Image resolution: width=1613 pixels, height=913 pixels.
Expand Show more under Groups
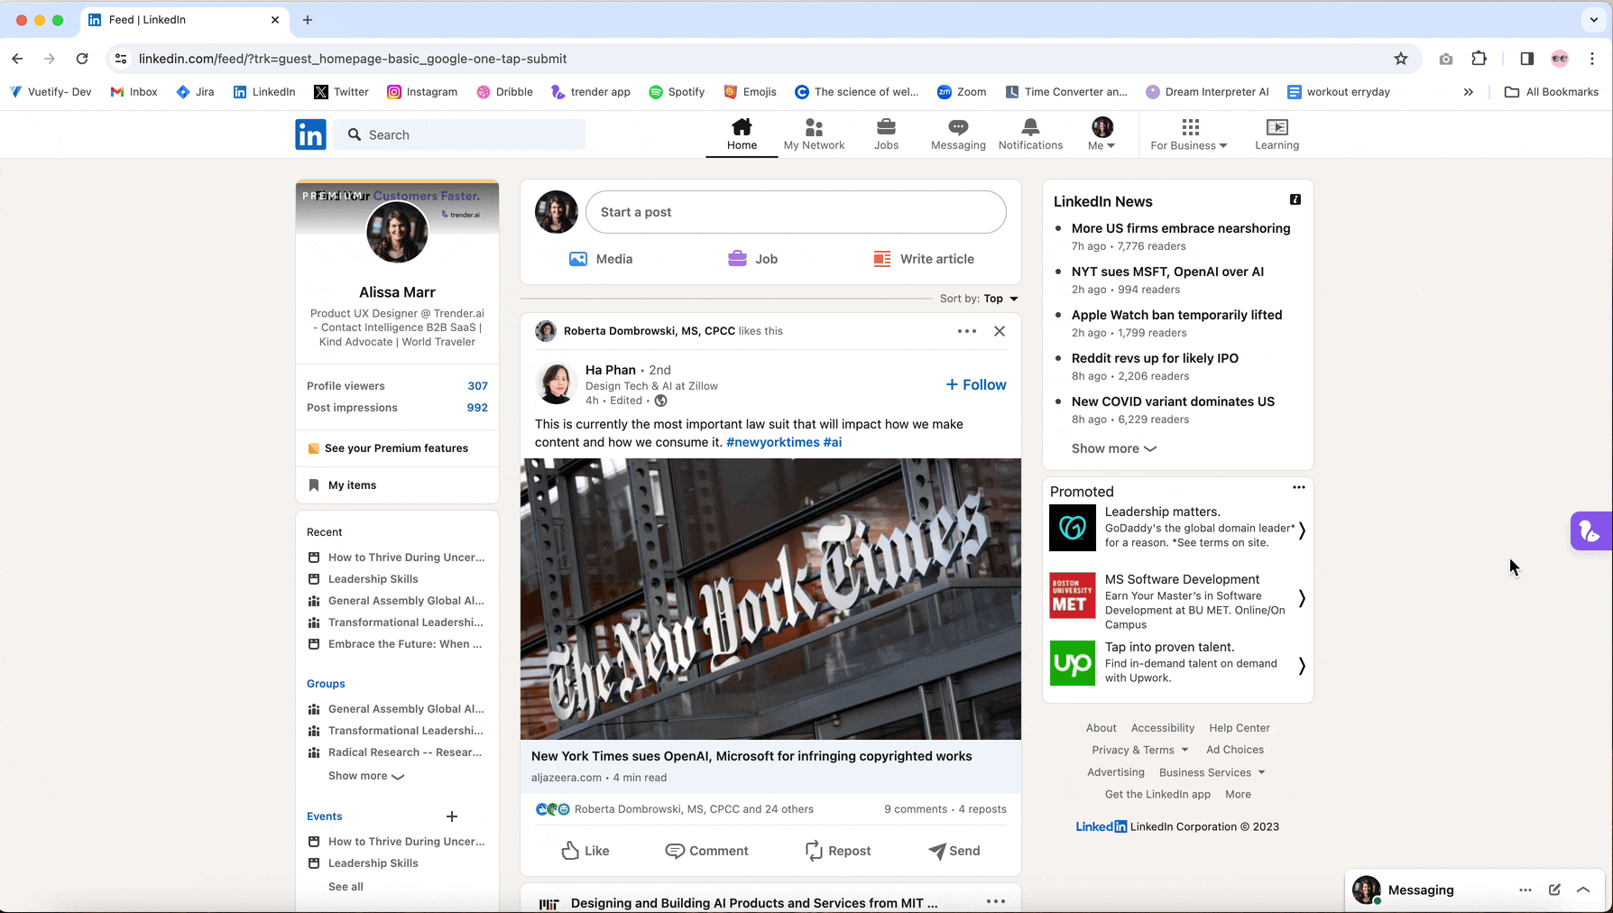[x=365, y=776]
